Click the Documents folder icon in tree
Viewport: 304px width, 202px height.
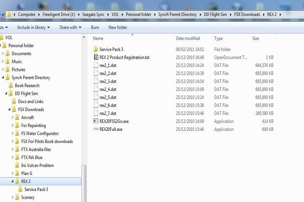click(8, 54)
